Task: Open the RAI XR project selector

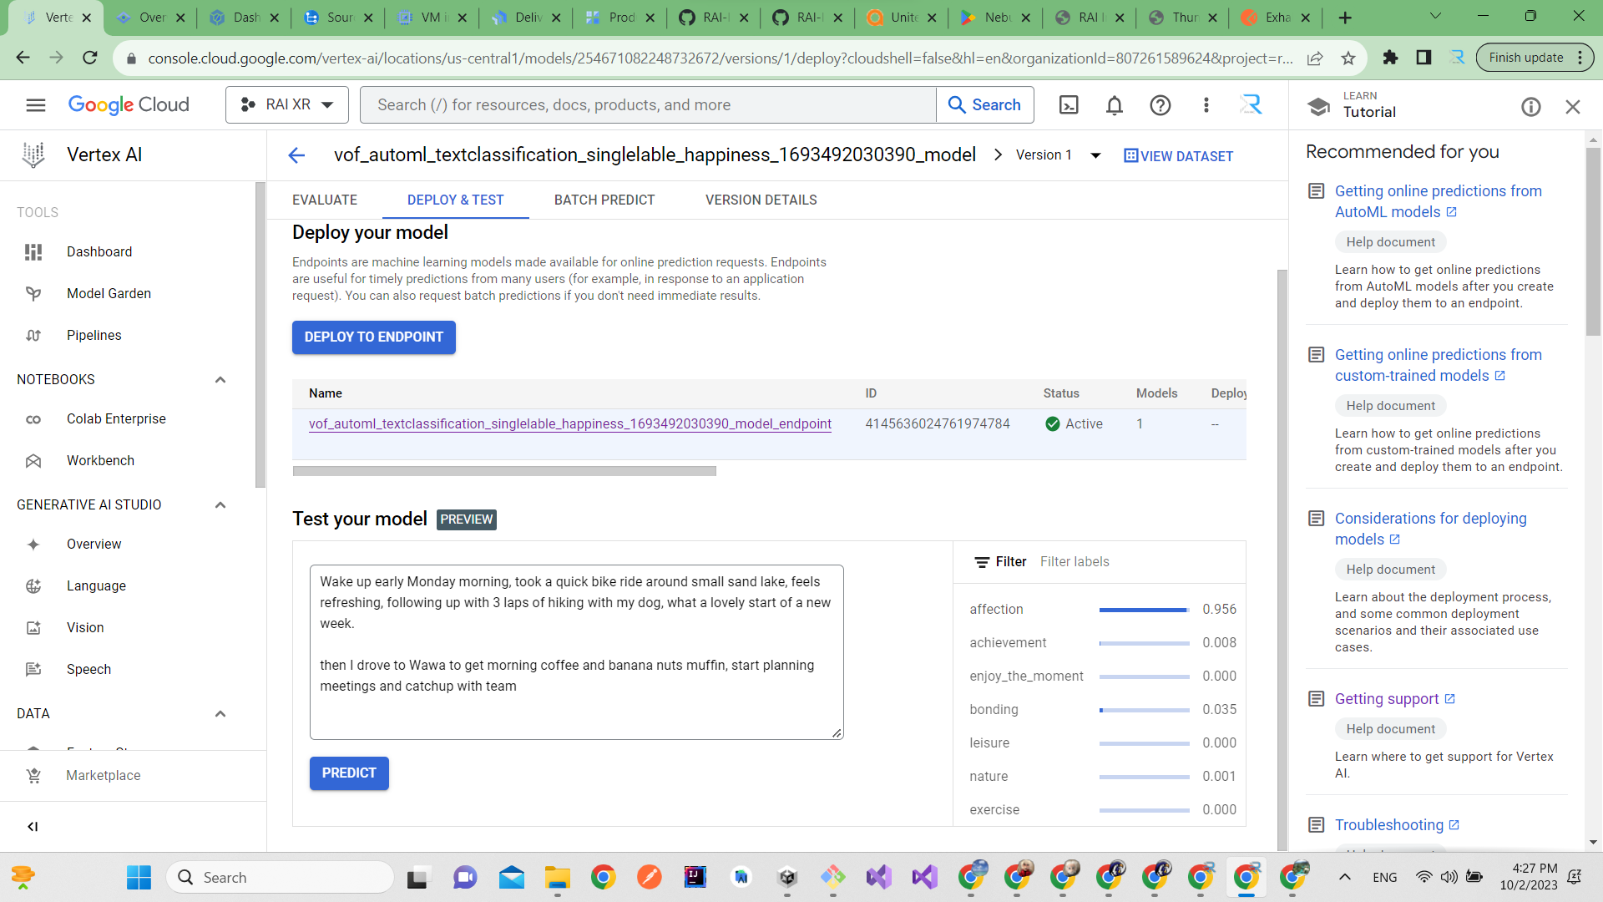Action: 286,104
